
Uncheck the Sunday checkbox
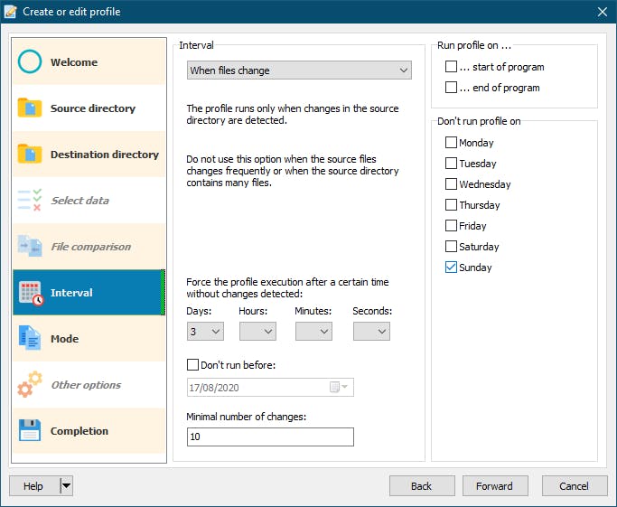point(452,268)
